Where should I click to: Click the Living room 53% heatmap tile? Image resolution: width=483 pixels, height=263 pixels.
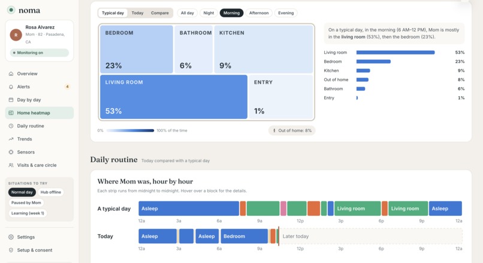tap(174, 97)
